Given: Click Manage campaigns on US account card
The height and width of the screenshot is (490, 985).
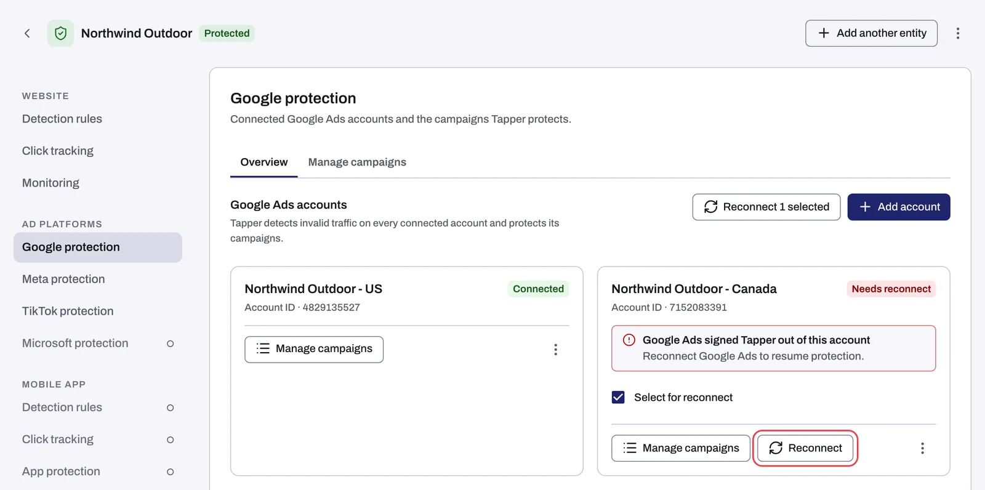Looking at the screenshot, I should 314,349.
